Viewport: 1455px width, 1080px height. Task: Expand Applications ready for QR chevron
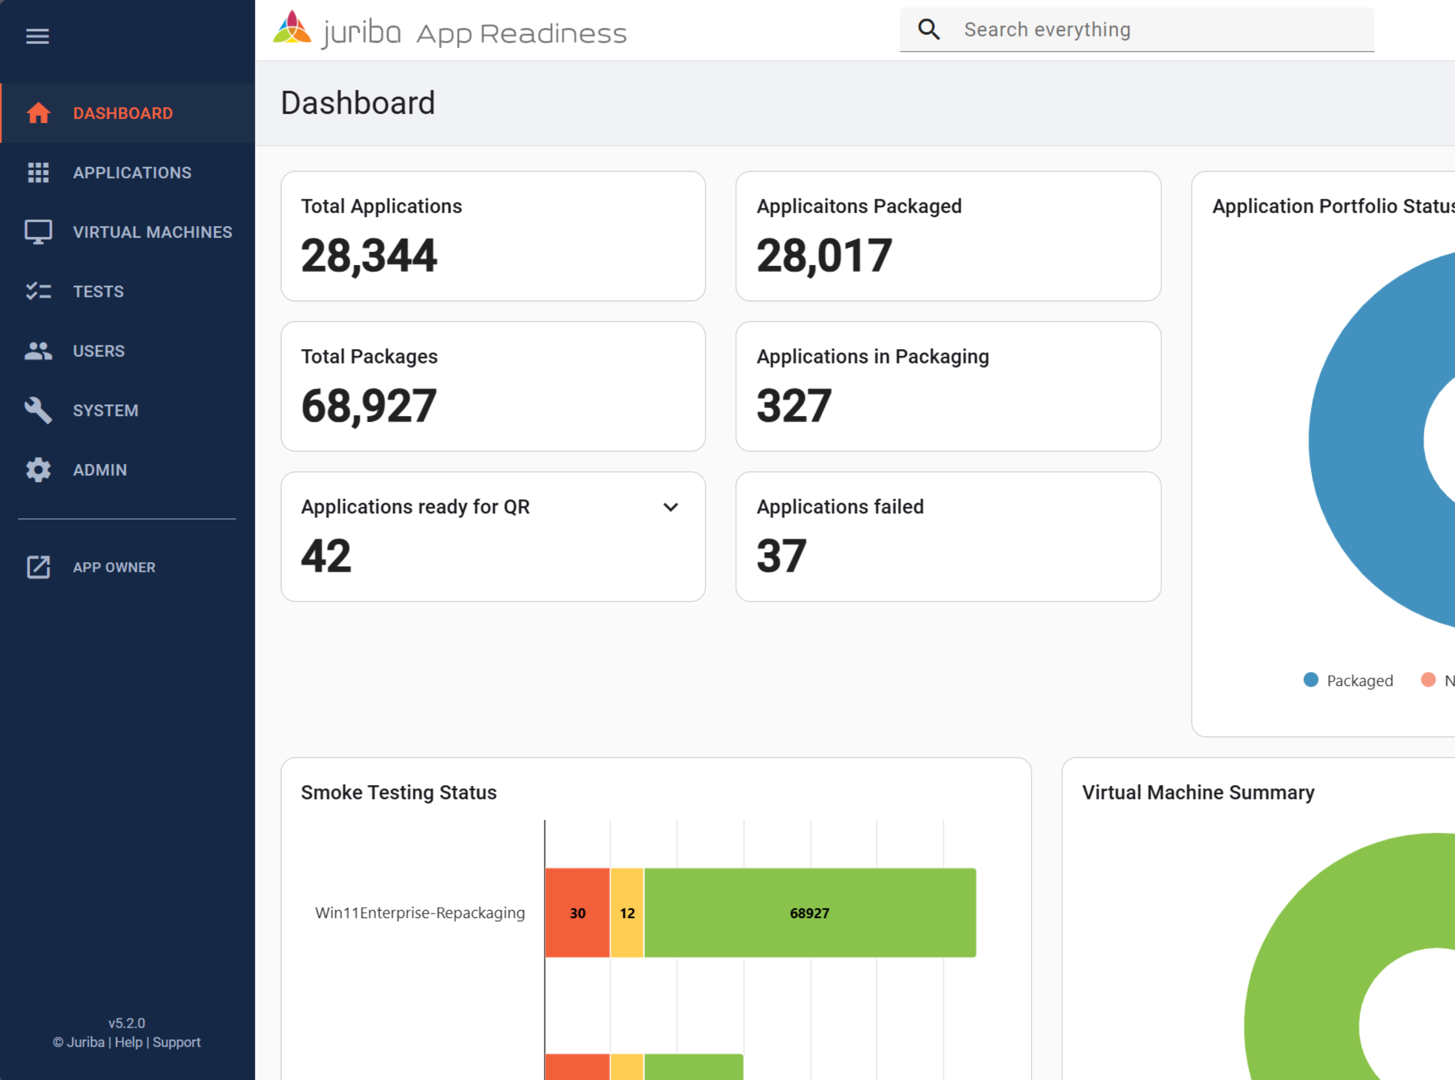pos(671,507)
